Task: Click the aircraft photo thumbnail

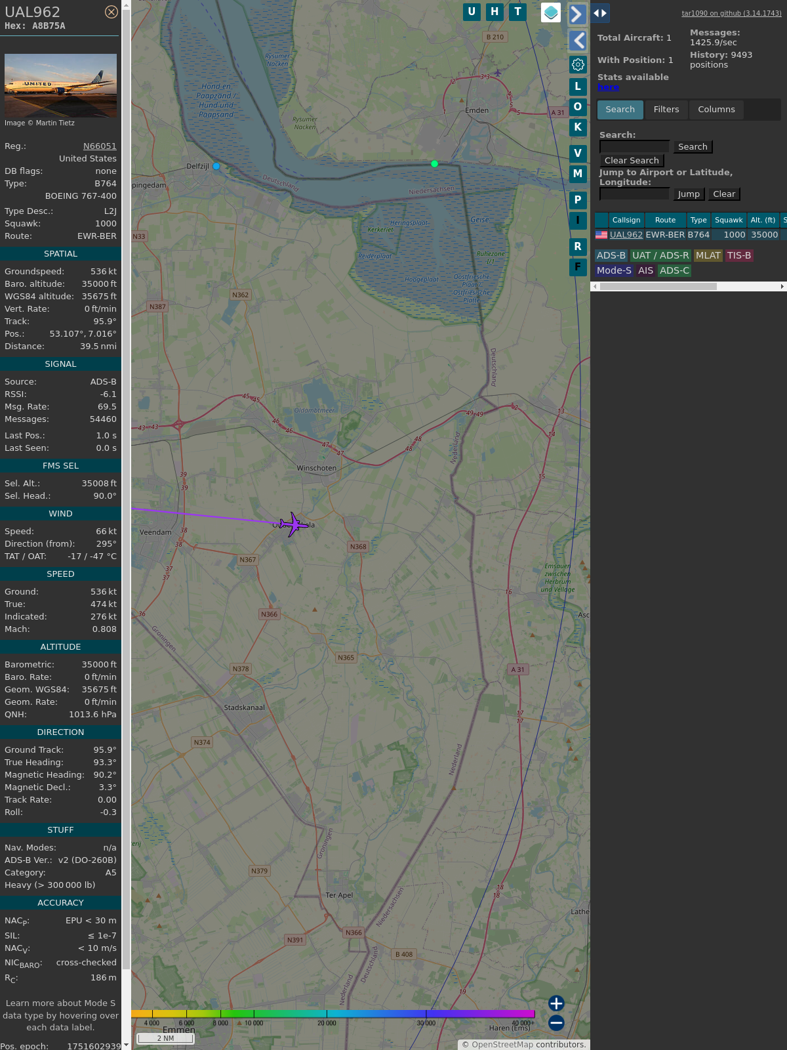Action: click(60, 85)
